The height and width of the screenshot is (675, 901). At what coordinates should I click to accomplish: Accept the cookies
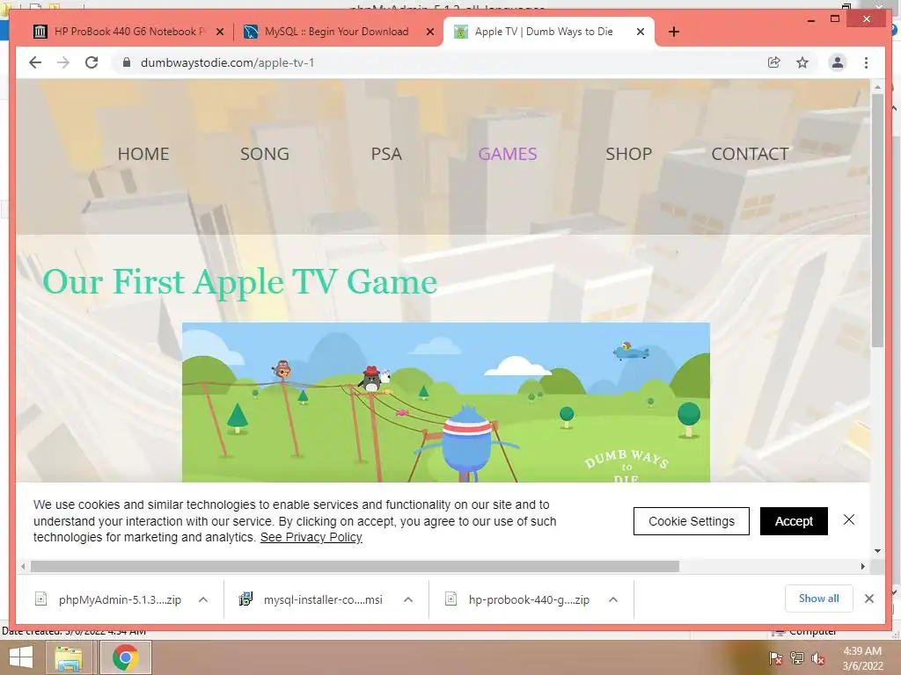pyautogui.click(x=794, y=521)
